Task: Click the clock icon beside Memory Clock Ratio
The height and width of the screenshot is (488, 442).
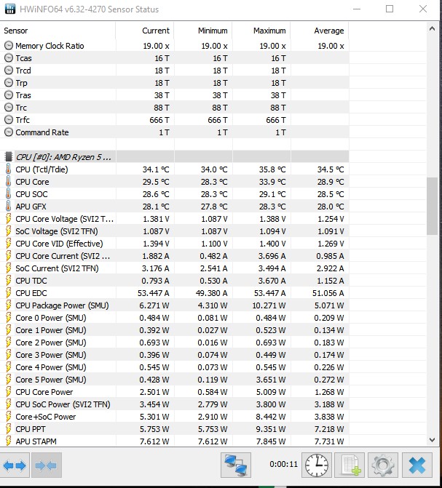Action: (9, 45)
